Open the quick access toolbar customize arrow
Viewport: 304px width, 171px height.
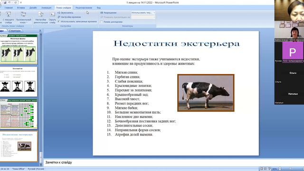(21, 3)
